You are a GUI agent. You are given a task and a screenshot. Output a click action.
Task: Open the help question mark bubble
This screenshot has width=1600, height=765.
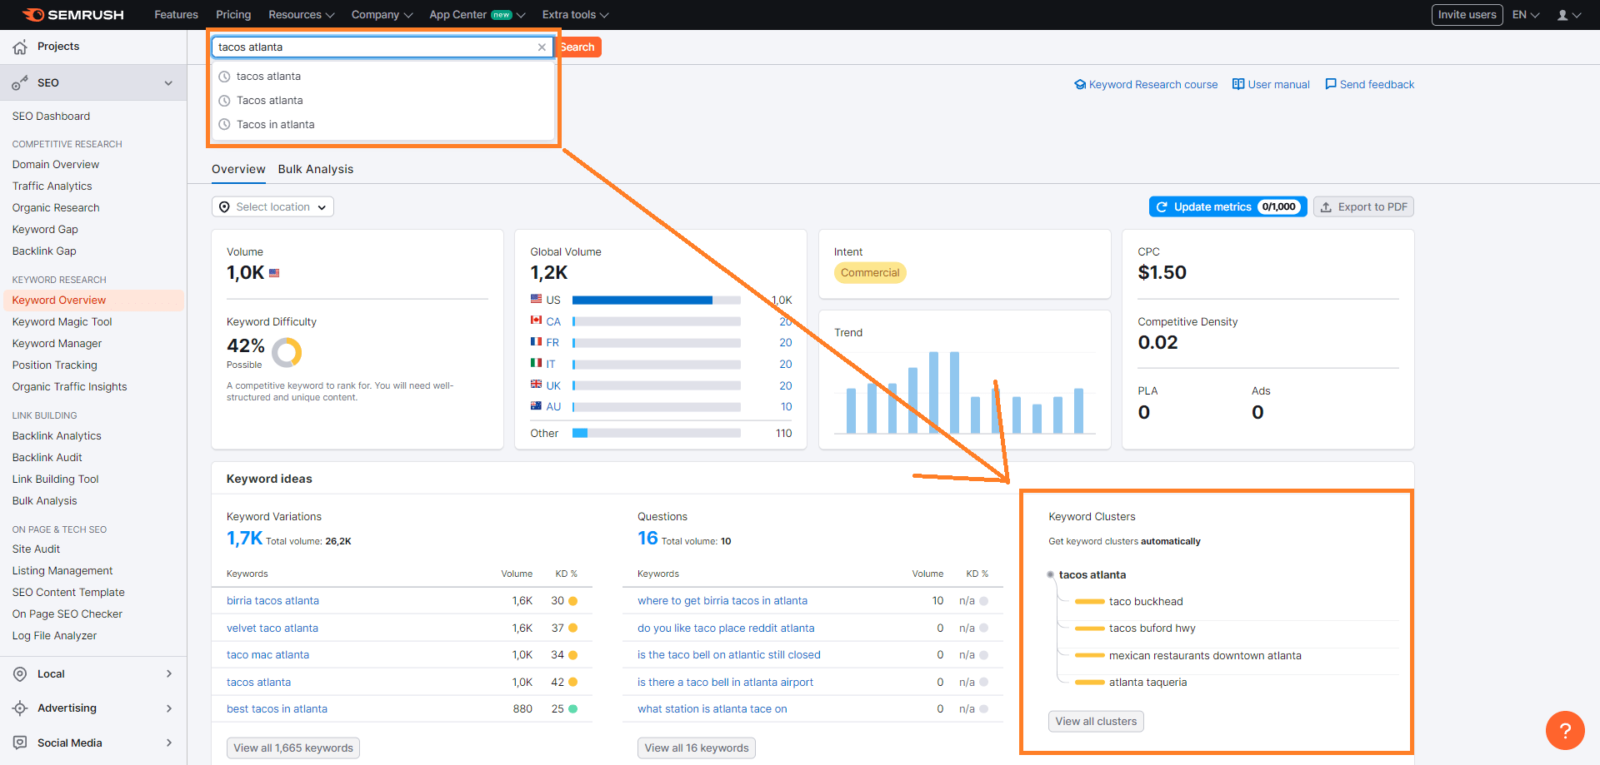click(1564, 731)
